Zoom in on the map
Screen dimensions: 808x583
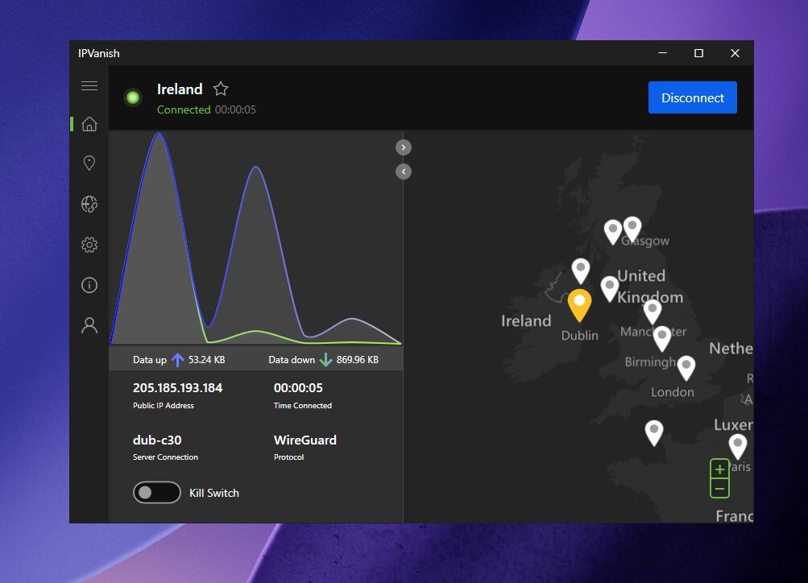click(720, 469)
